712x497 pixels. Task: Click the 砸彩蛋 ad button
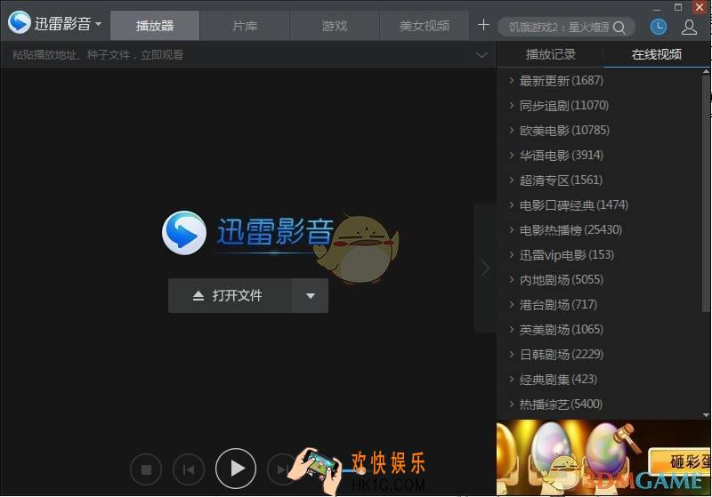coord(680,461)
